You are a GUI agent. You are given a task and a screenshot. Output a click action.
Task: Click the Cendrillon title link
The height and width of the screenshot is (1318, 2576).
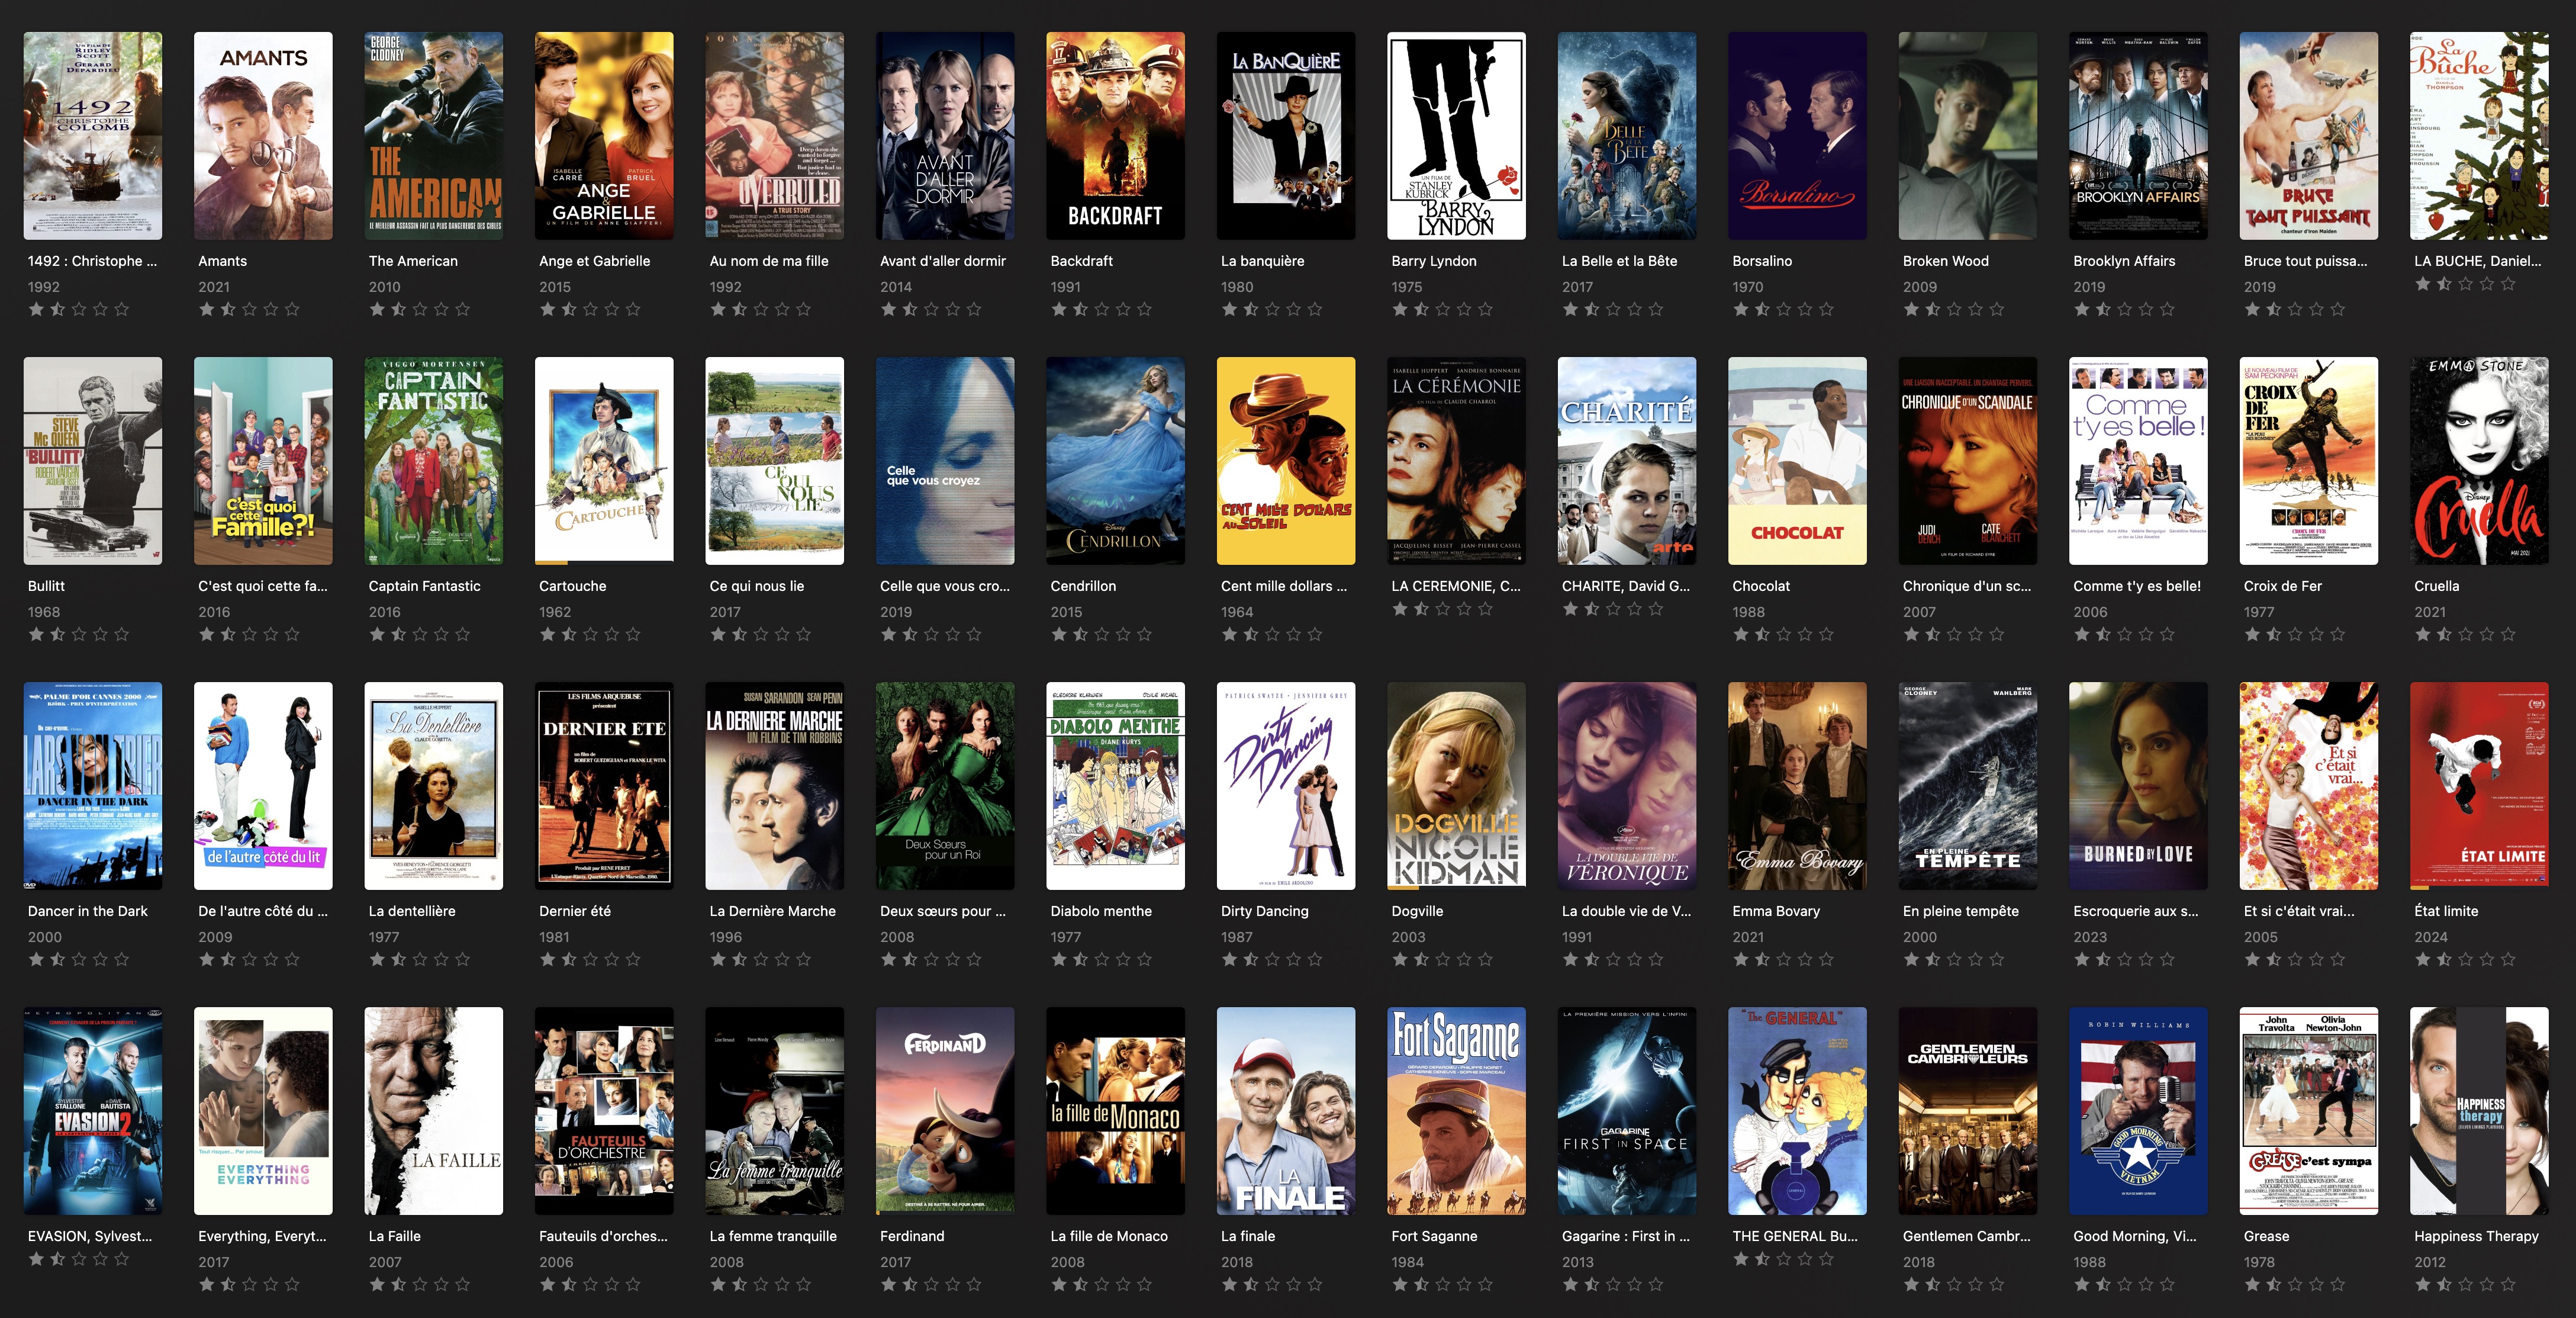click(x=1083, y=586)
